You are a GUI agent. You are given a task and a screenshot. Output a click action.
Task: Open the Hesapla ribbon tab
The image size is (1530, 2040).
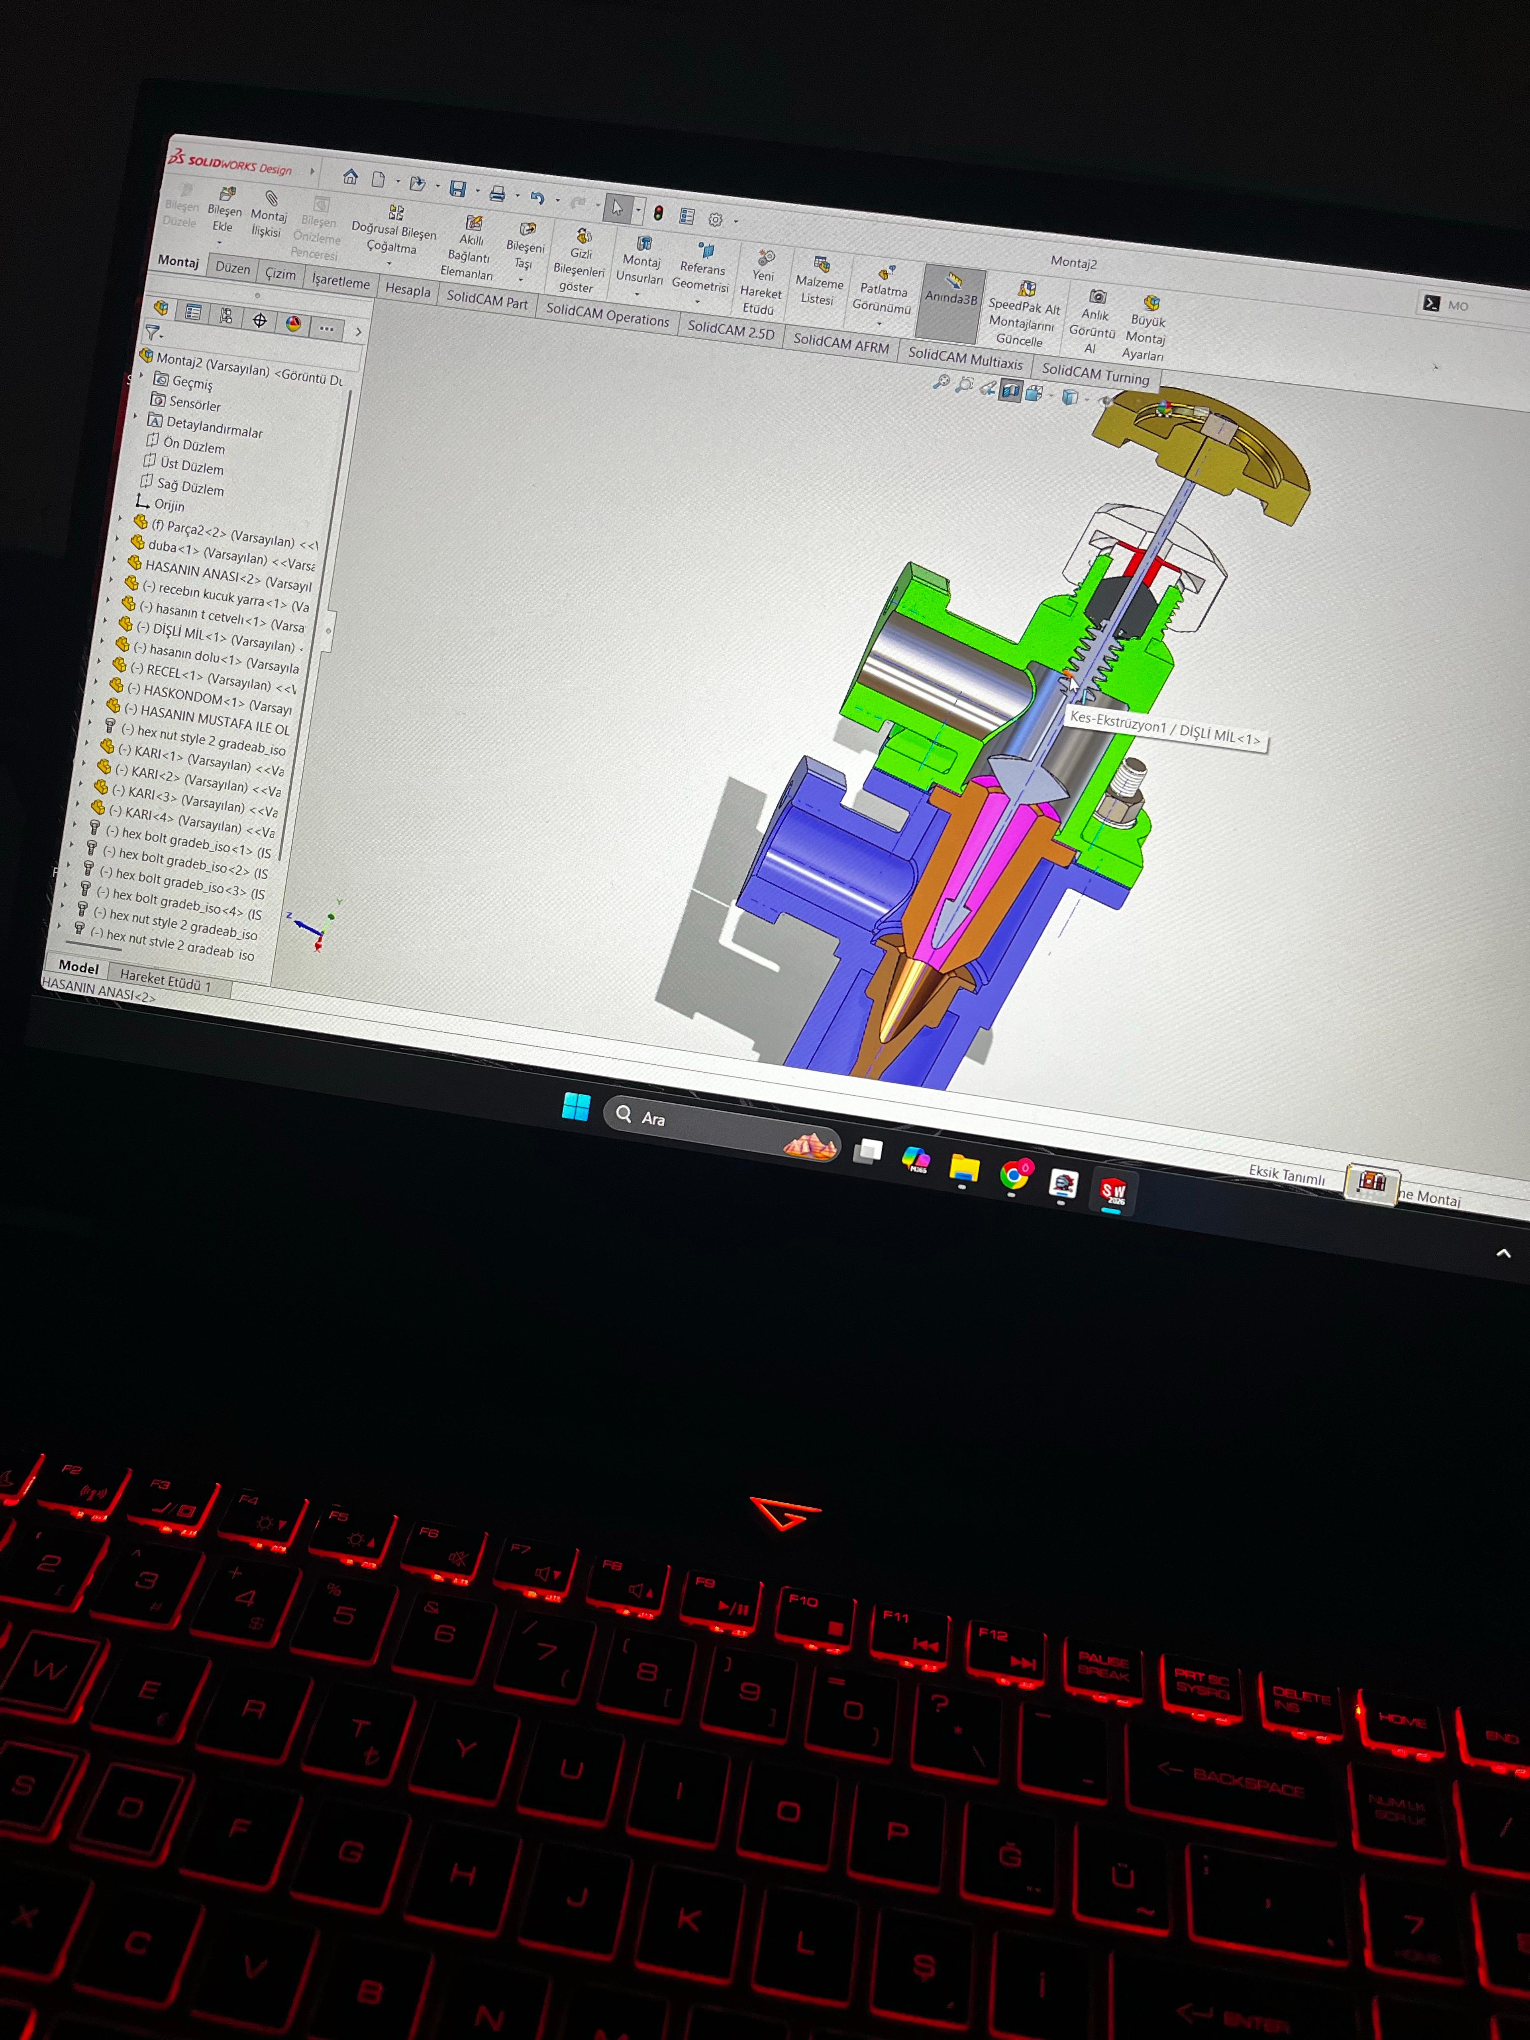408,290
